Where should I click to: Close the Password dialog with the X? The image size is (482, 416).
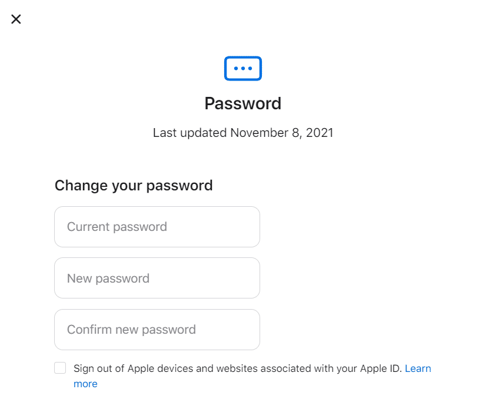(16, 19)
